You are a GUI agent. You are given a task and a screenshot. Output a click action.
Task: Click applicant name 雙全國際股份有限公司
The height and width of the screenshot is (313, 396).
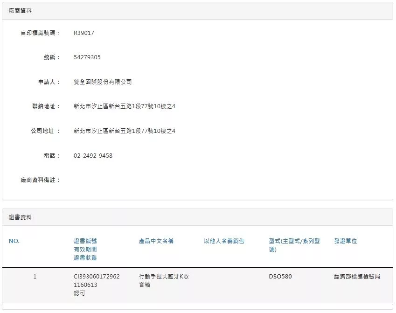(x=103, y=82)
